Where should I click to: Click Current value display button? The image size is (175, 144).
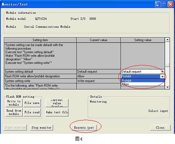[57, 103]
